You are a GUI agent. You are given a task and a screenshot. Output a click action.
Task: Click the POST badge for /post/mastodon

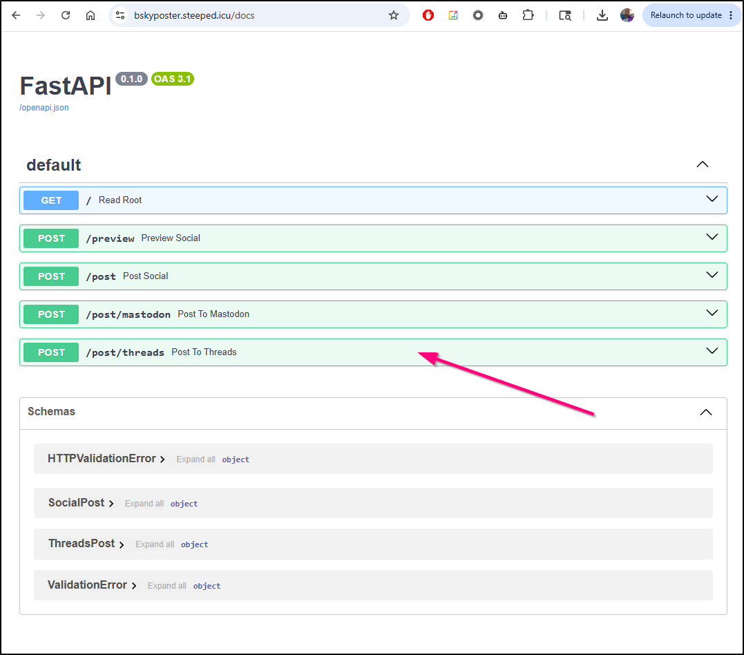51,314
